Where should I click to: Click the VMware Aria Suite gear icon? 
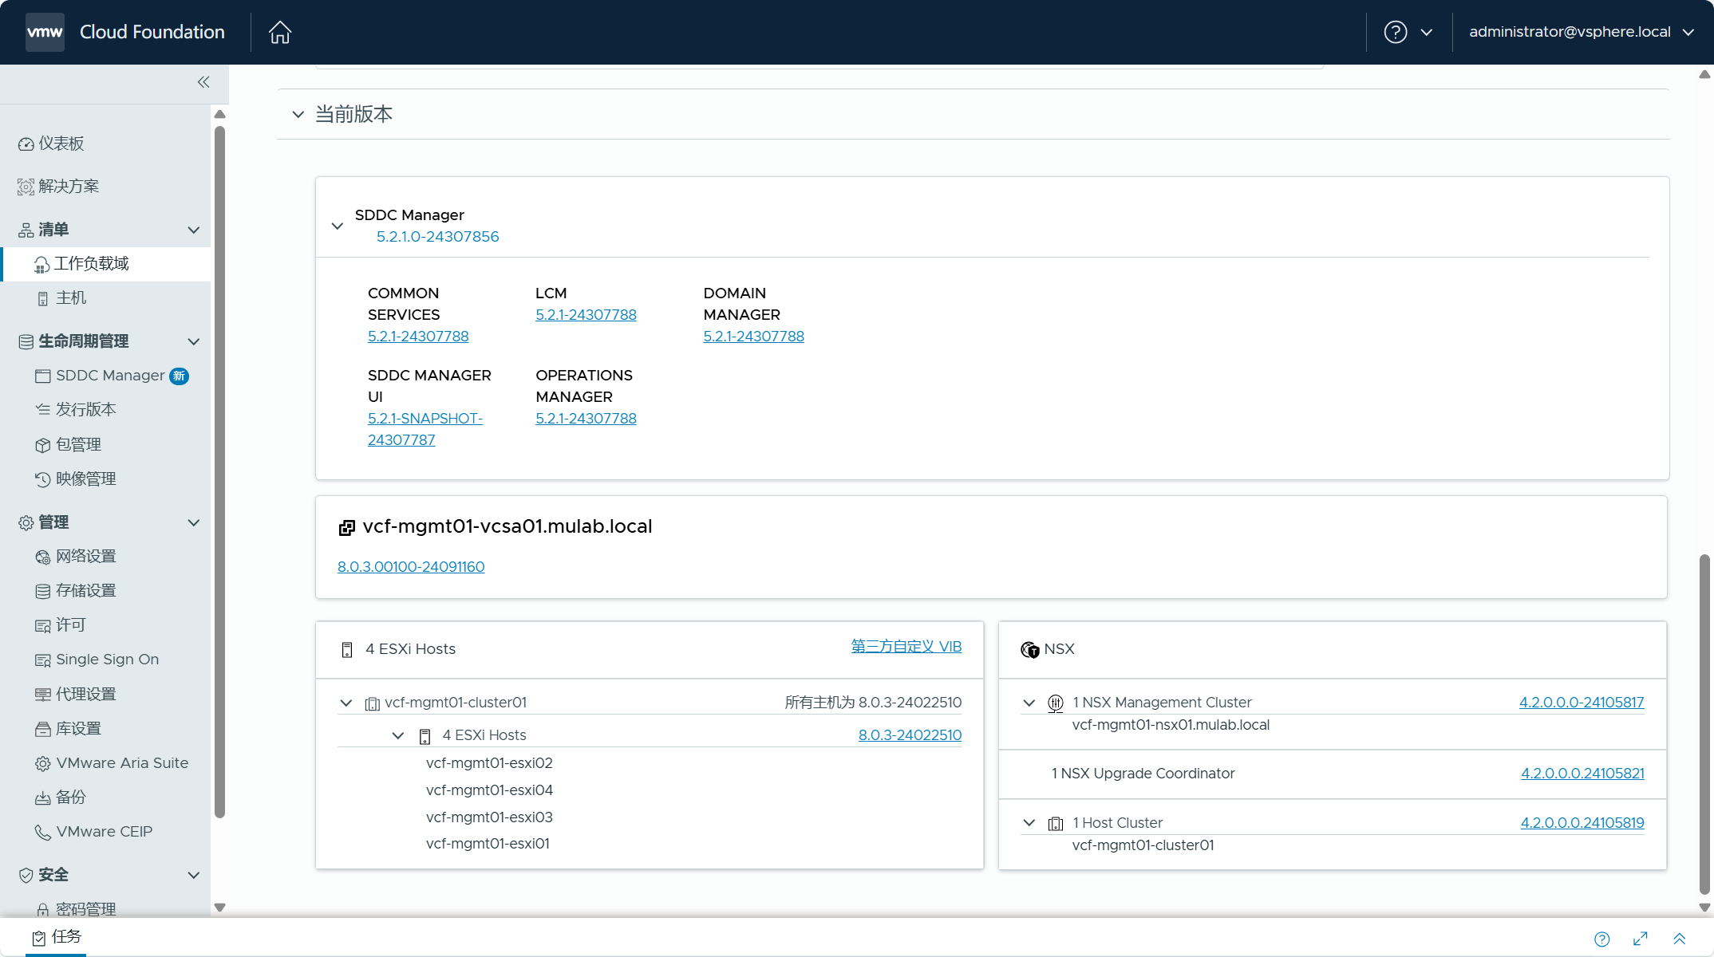click(x=43, y=764)
